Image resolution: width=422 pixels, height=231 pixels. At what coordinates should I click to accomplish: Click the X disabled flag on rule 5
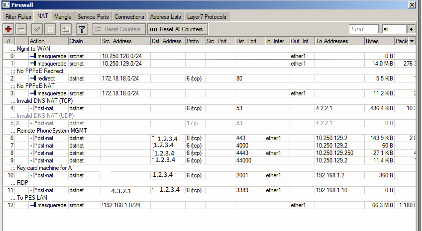(18, 123)
